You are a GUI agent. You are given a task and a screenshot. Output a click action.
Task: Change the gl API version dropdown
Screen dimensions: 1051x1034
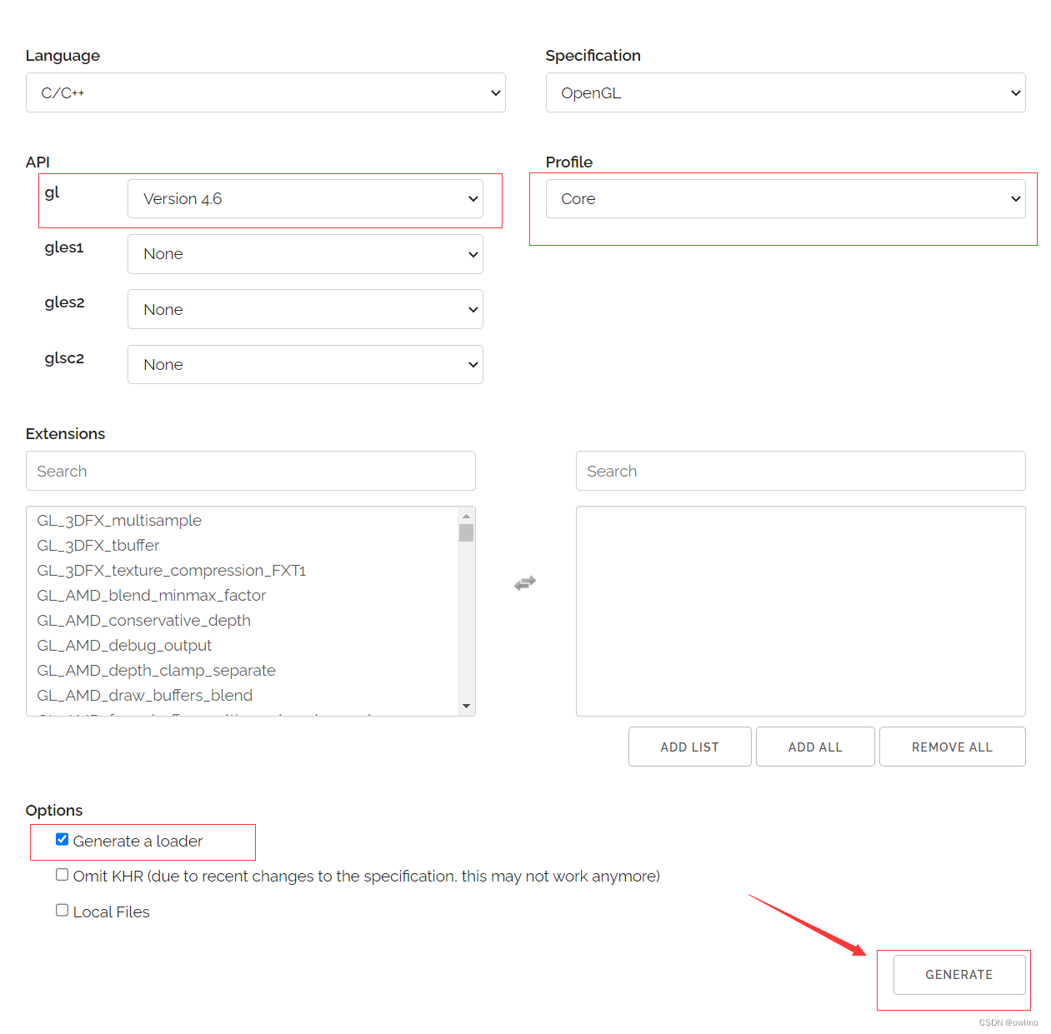305,198
